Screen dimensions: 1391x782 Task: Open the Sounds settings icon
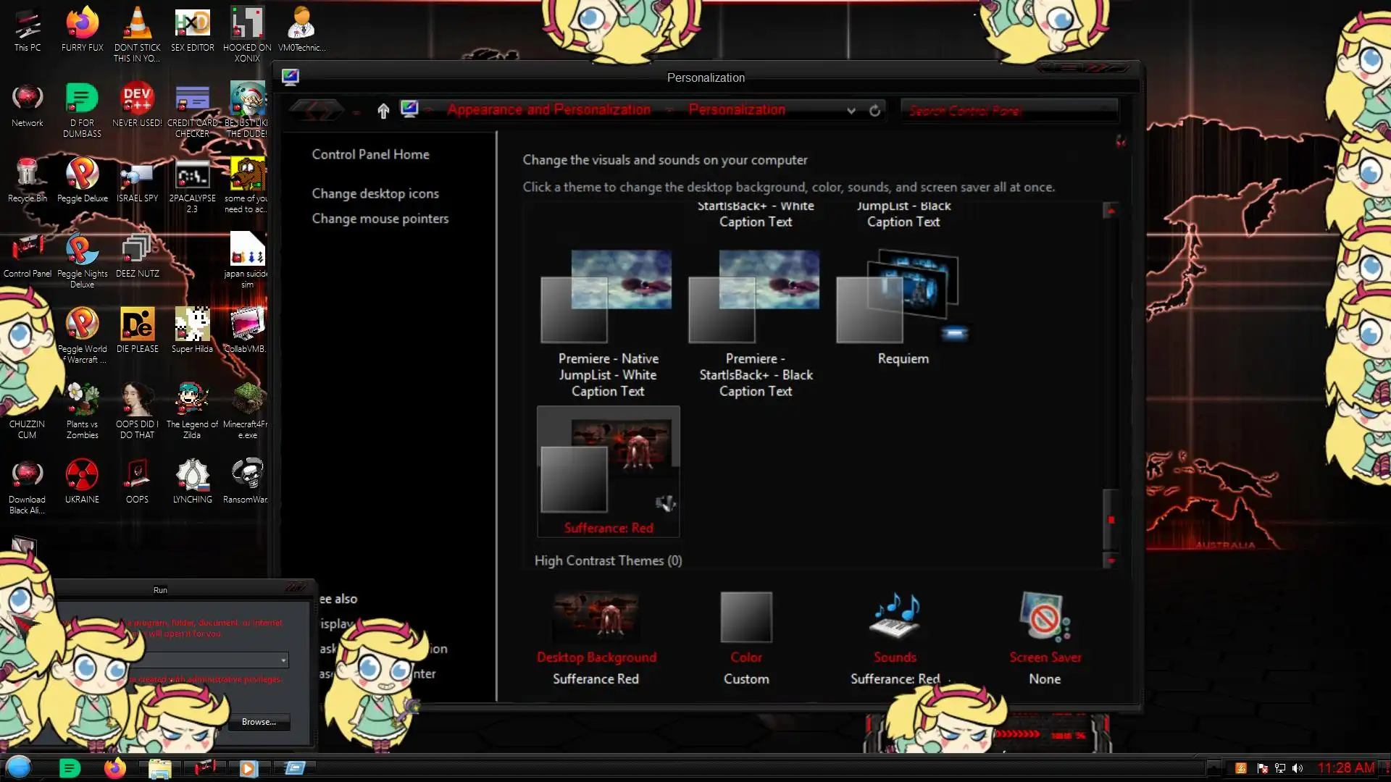pos(895,617)
